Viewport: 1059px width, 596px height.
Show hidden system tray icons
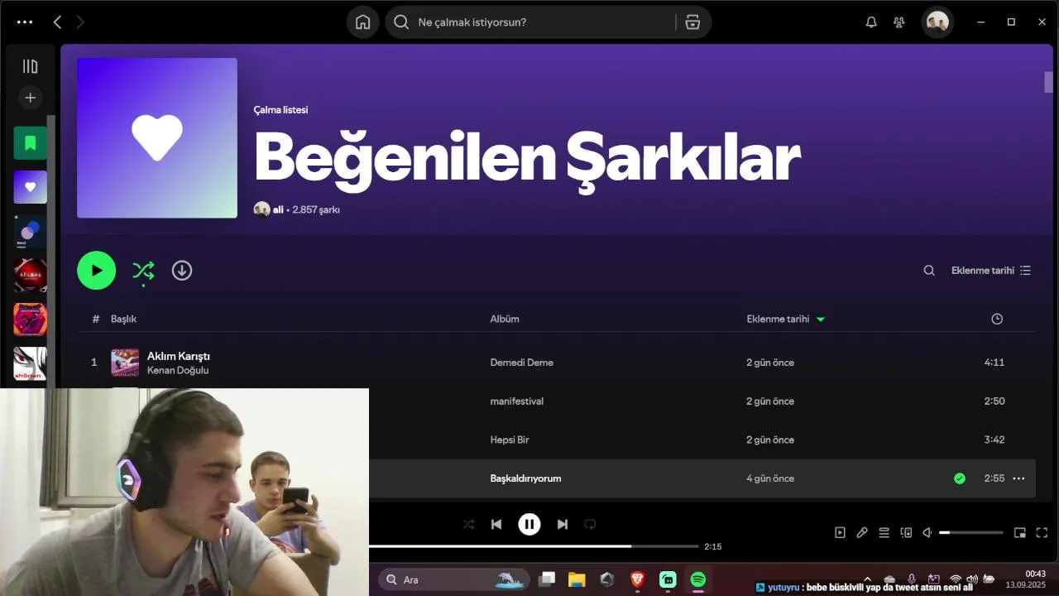867,579
